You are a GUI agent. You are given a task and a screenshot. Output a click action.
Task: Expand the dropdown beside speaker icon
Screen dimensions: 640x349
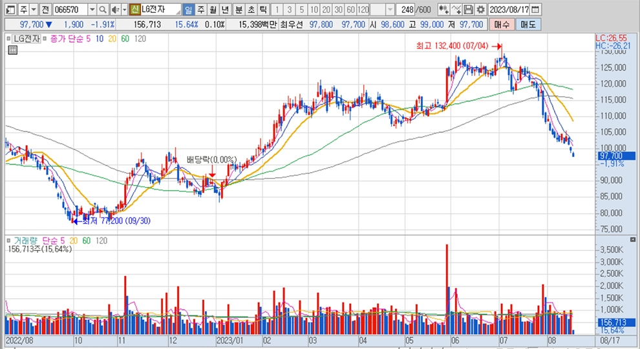click(123, 10)
